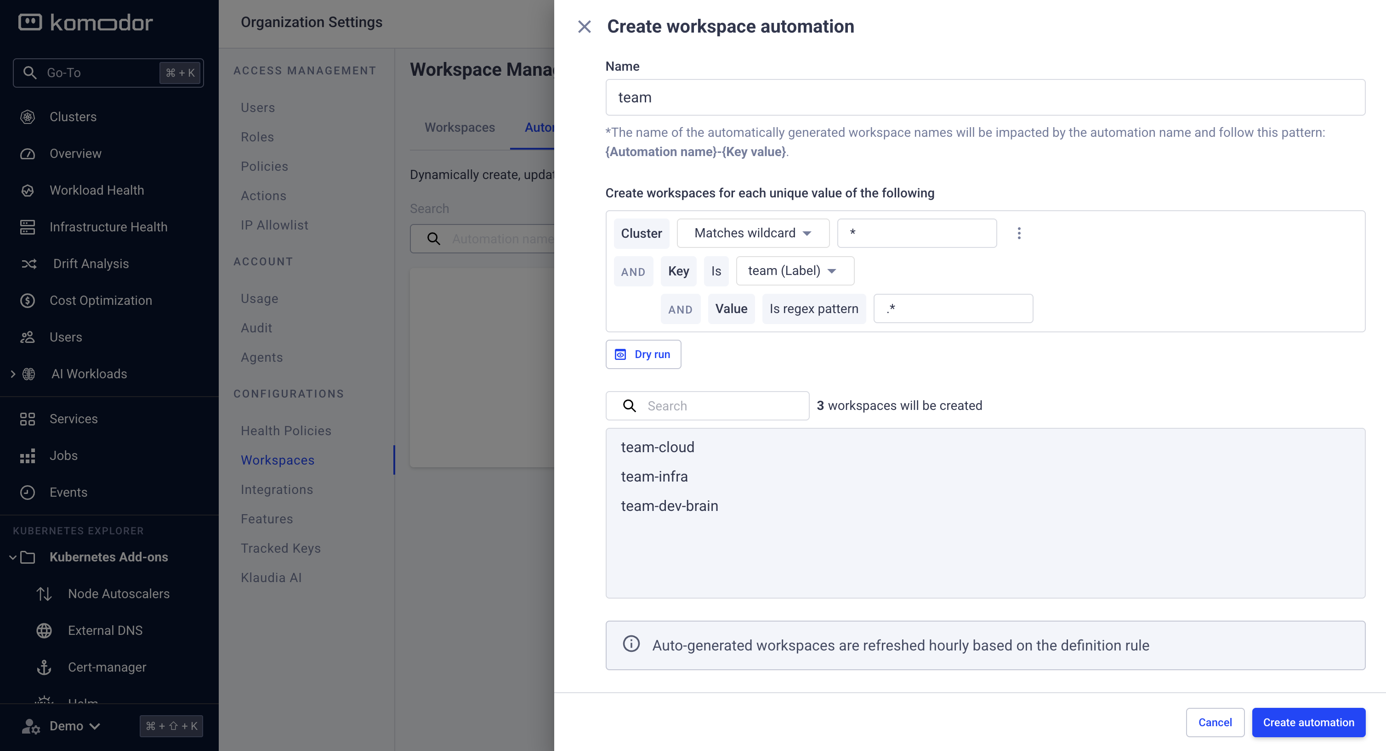Click the Create automation button

coord(1308,723)
